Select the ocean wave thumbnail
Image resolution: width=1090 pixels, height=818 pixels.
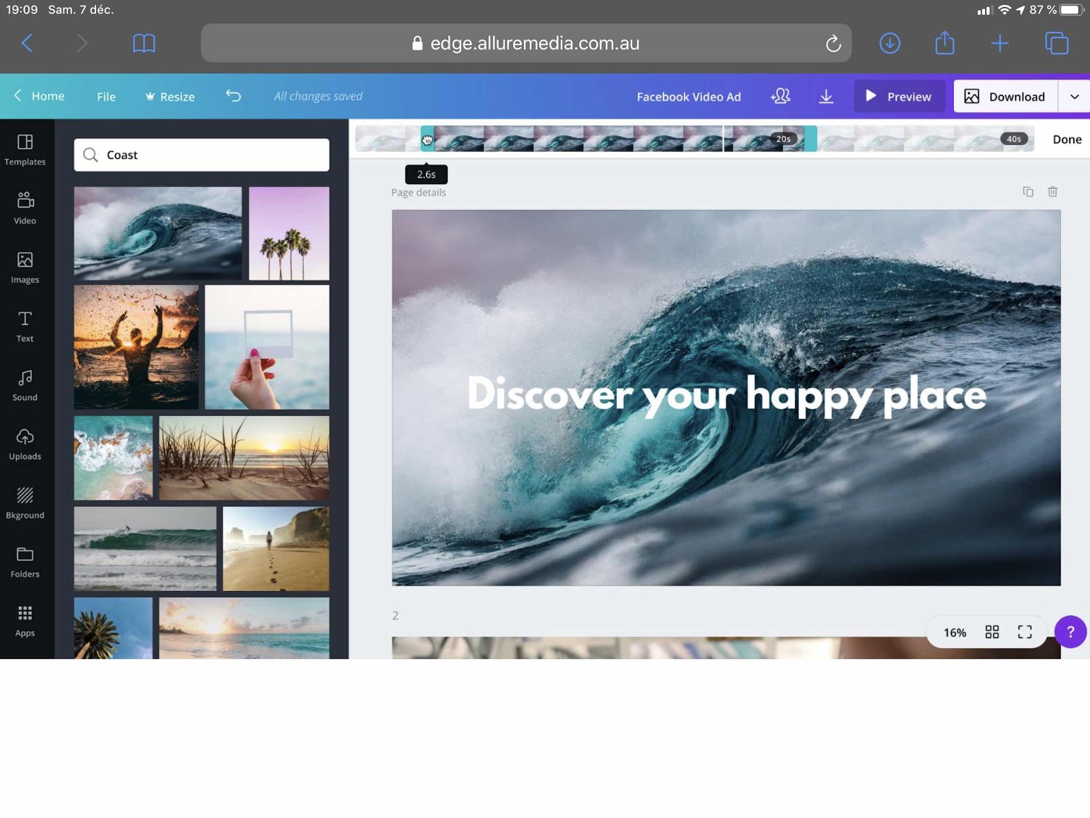(158, 233)
